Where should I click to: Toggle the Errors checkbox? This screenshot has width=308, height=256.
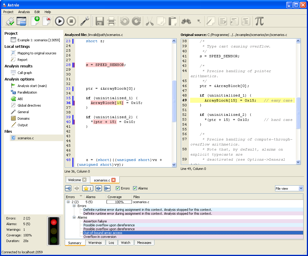tap(118, 188)
